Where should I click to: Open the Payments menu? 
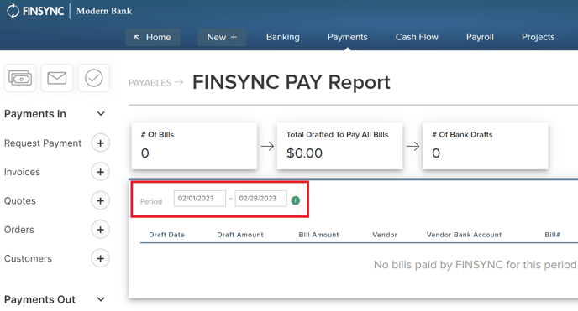(348, 37)
